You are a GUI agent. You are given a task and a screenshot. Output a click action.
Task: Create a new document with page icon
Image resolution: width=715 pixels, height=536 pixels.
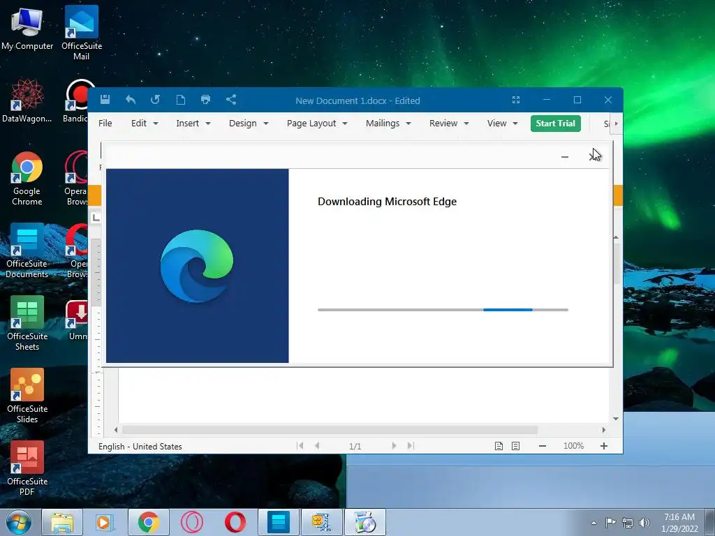(181, 99)
